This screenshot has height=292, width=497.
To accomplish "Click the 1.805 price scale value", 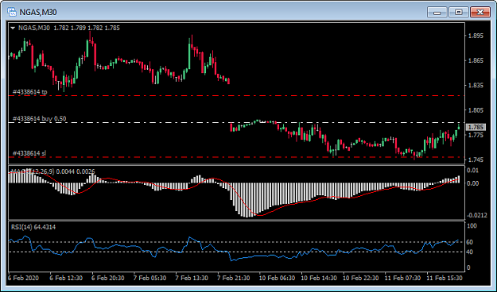I will pyautogui.click(x=476, y=110).
